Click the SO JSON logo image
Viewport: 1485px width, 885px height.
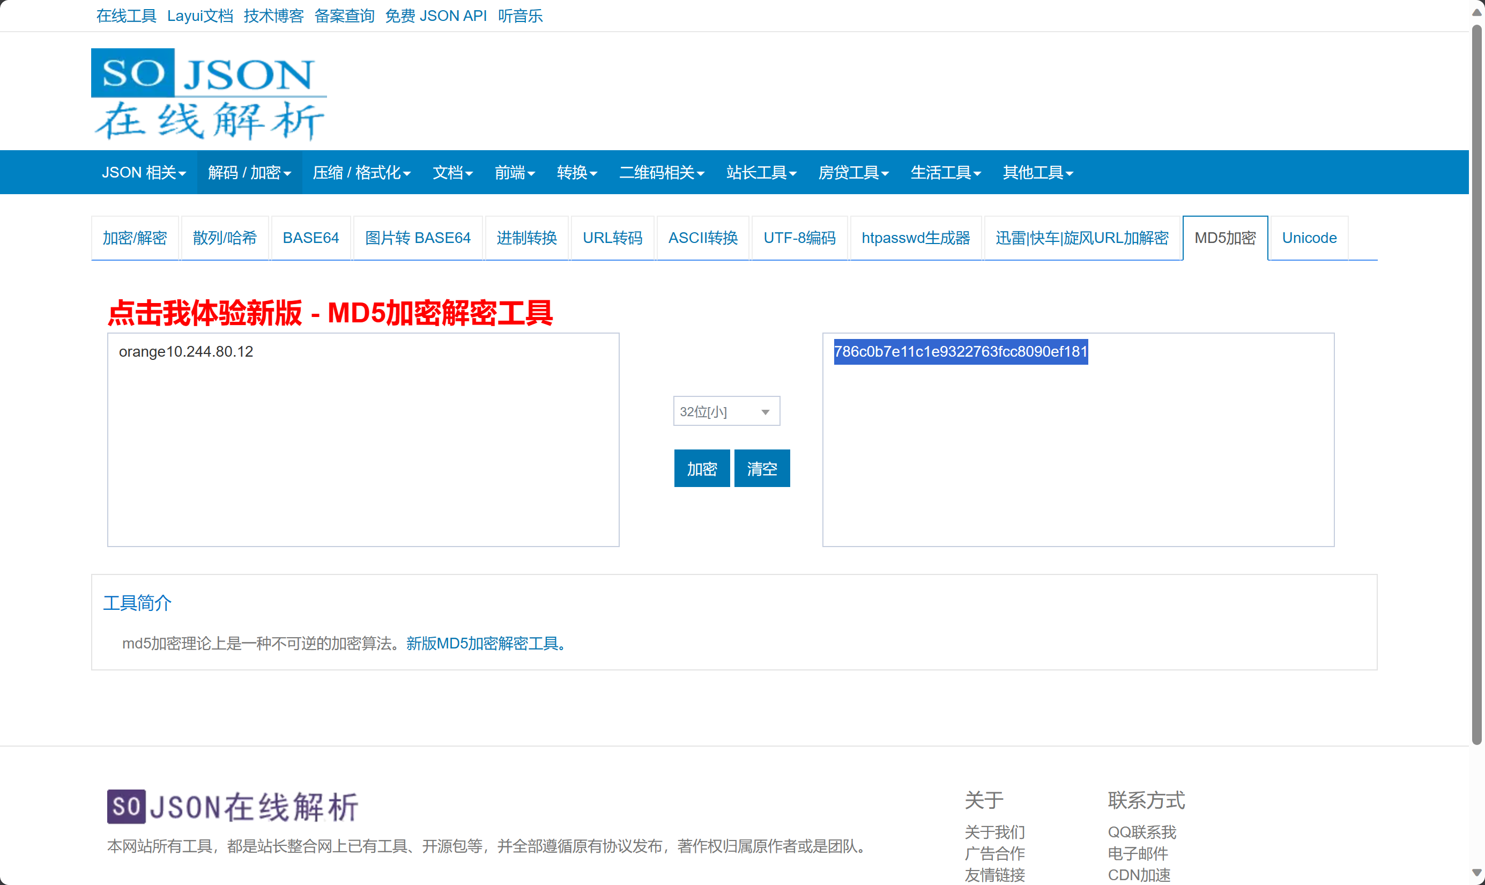pyautogui.click(x=209, y=94)
